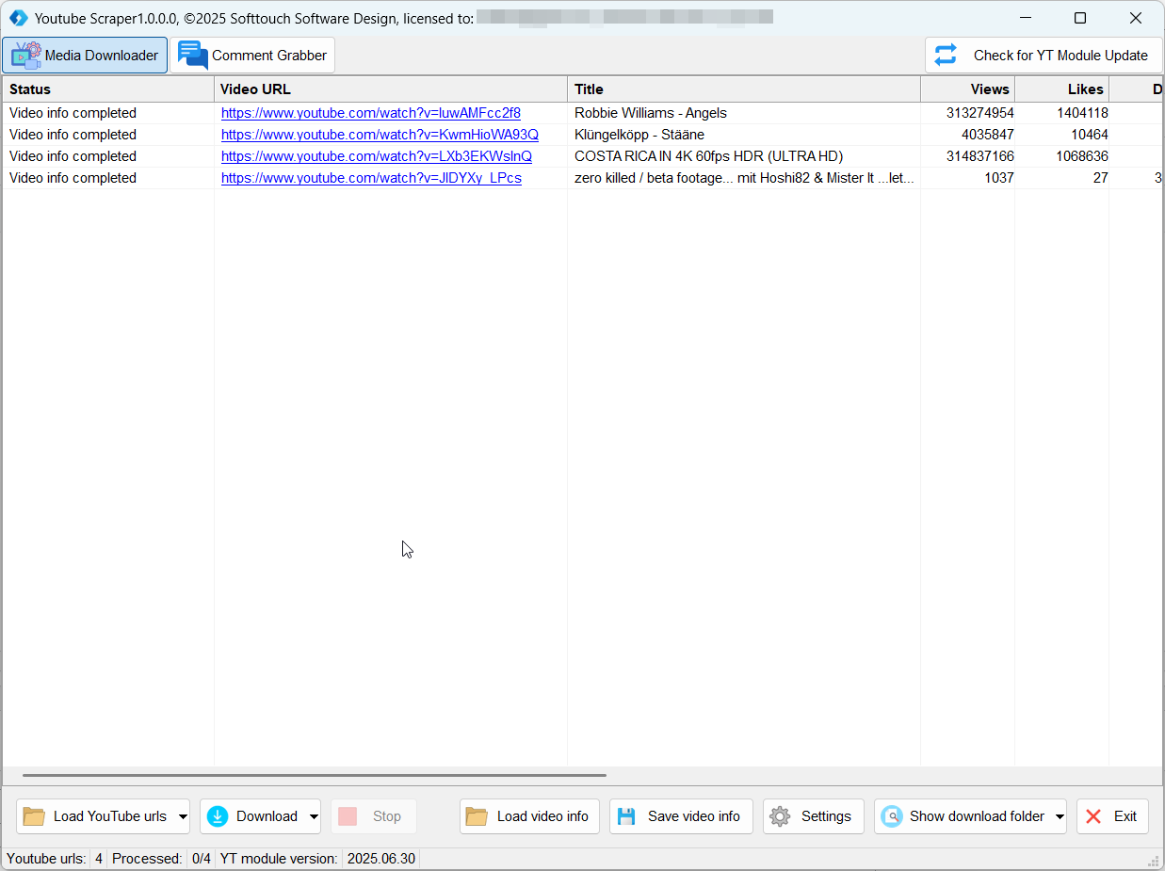Sort by the Views column header
The height and width of the screenshot is (871, 1165).
(968, 89)
